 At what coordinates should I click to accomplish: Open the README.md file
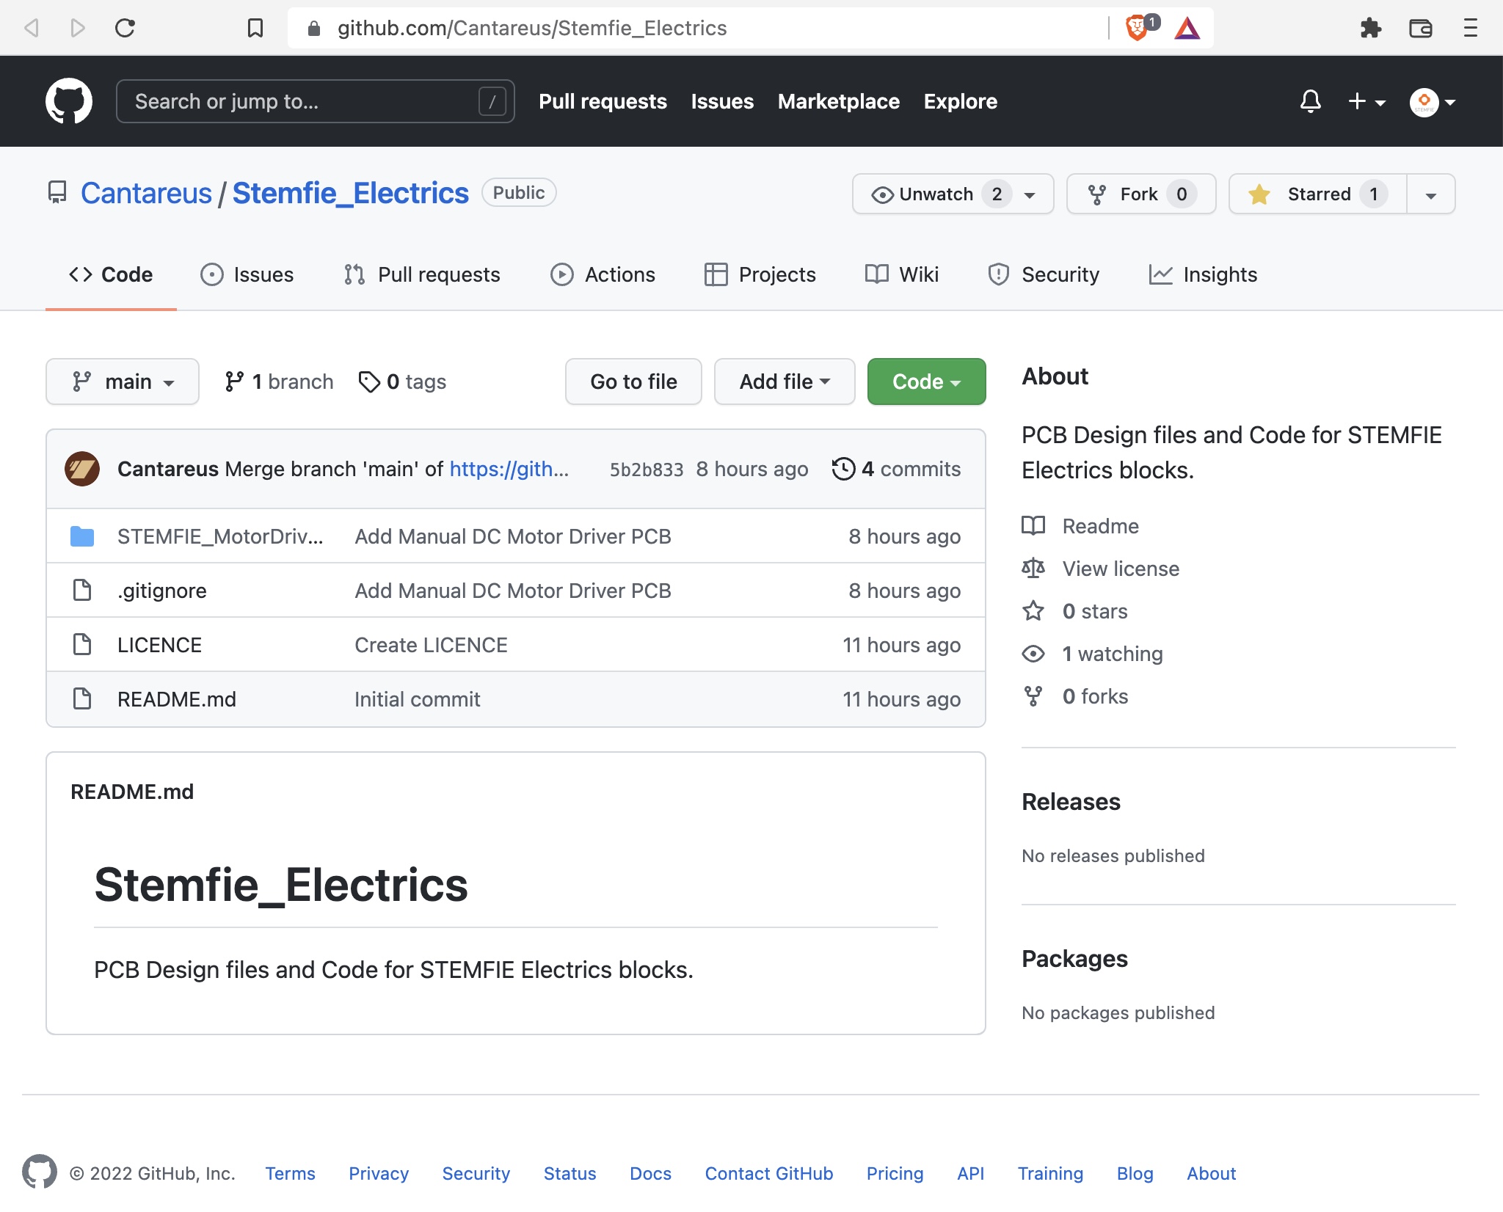coord(177,699)
